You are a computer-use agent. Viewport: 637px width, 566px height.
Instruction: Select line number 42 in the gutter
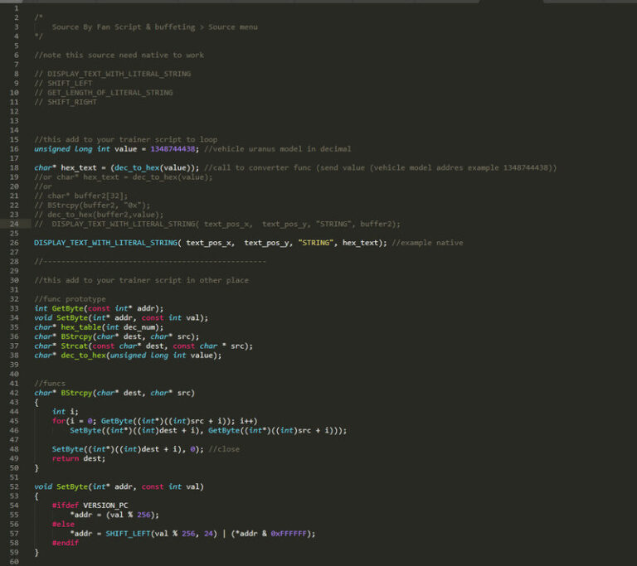coord(15,392)
